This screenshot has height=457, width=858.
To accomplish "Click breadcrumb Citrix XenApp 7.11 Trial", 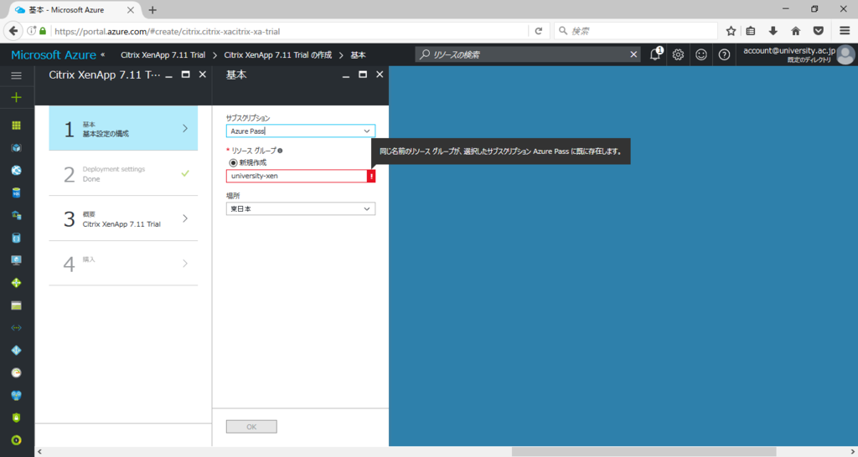I will (163, 54).
